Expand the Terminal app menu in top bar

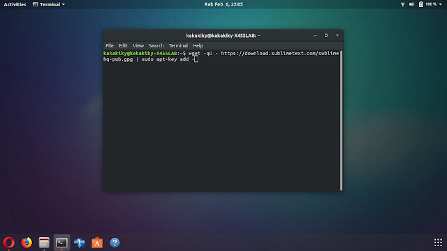click(x=49, y=4)
